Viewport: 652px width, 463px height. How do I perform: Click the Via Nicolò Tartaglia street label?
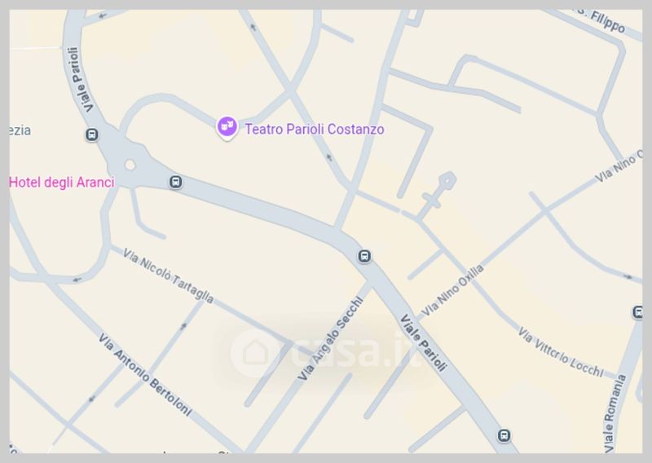(x=169, y=276)
